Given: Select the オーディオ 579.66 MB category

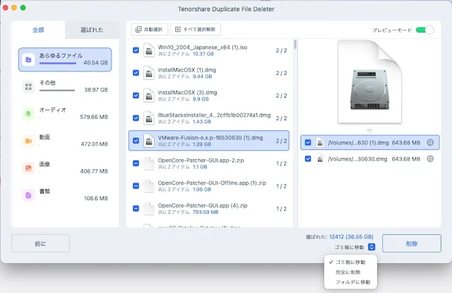Looking at the screenshot, I should coord(65,114).
